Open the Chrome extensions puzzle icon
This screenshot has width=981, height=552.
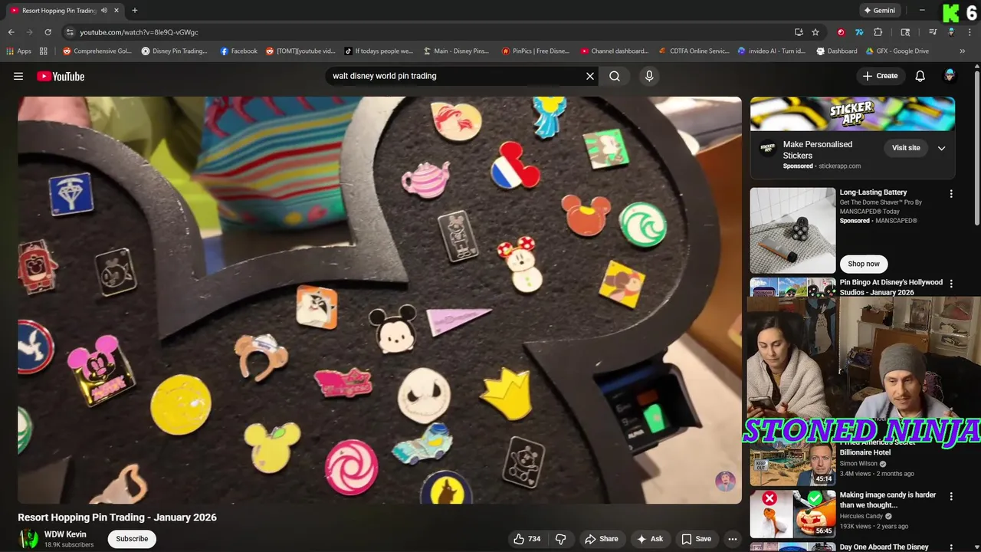[878, 32]
